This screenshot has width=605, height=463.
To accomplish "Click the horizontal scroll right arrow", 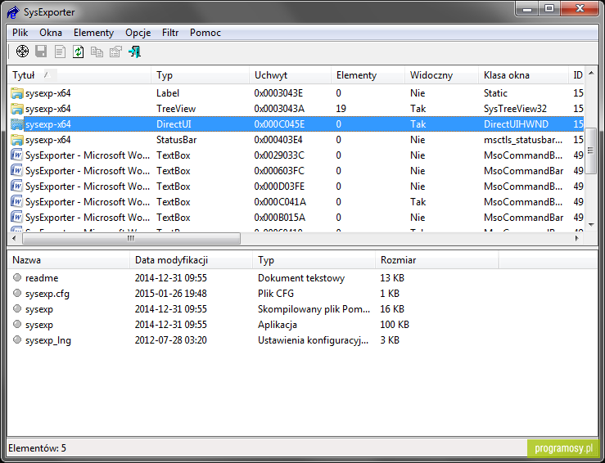I will click(577, 238).
